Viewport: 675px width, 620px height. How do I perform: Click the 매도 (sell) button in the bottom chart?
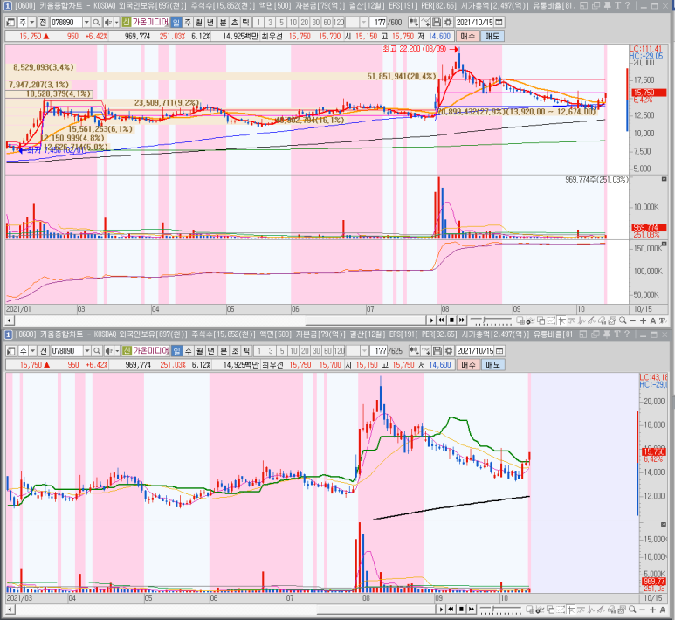tap(492, 365)
